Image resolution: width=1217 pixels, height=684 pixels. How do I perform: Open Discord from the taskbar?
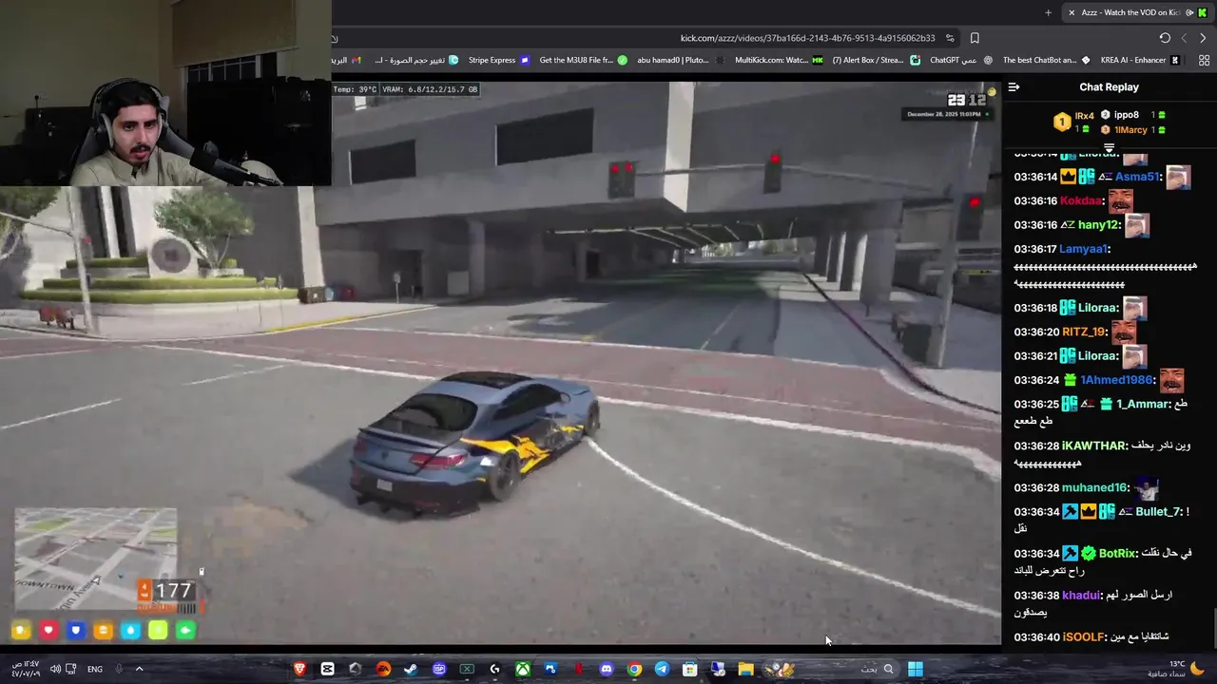(x=607, y=669)
